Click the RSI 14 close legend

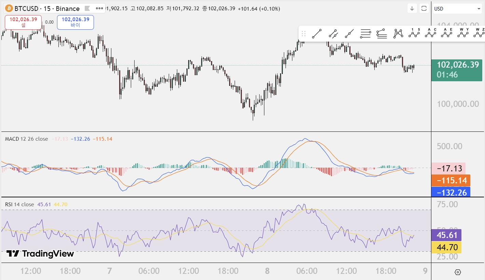click(19, 205)
